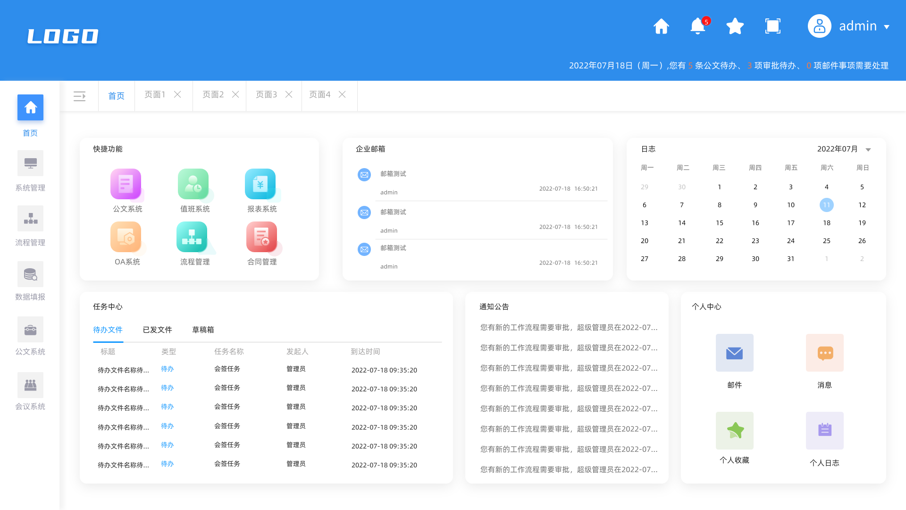The height and width of the screenshot is (510, 906).
Task: Open the favorites star in the header
Action: [735, 26]
